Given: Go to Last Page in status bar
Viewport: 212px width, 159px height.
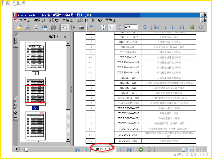Looking at the screenshot, I should pos(129,149).
